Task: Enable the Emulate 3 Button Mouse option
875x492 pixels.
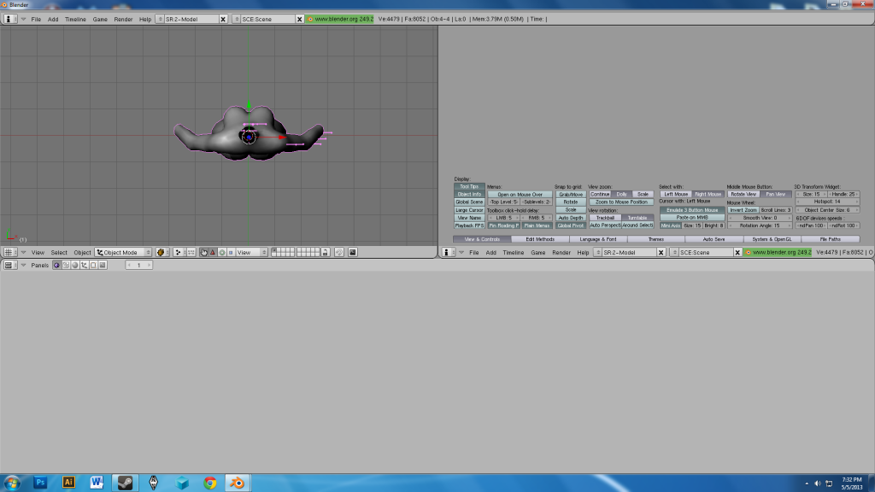Action: tap(692, 210)
